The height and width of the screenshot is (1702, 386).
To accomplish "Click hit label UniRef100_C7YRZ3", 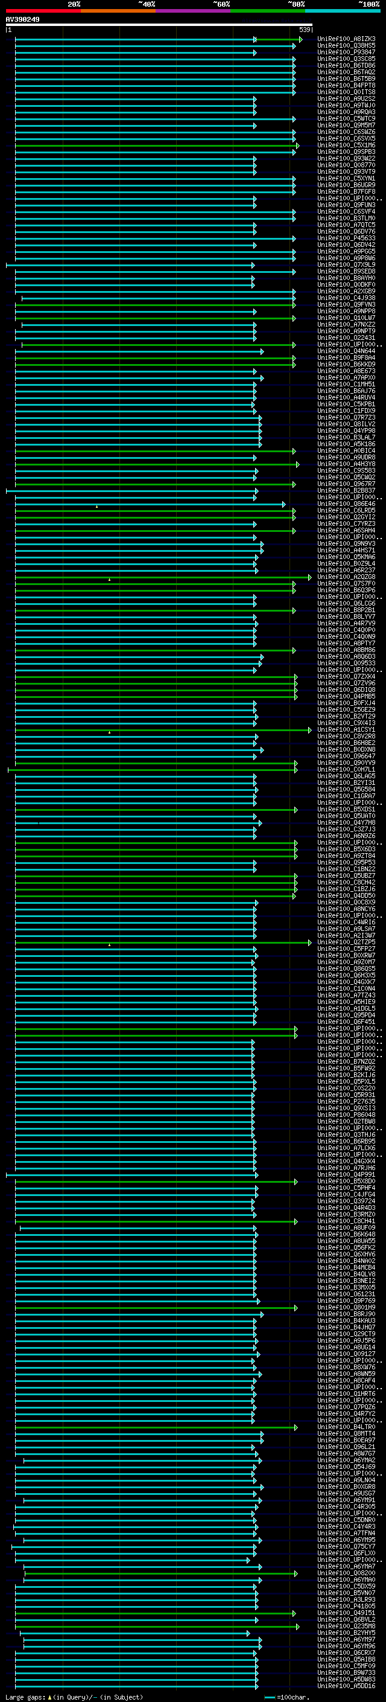I will tap(346, 524).
